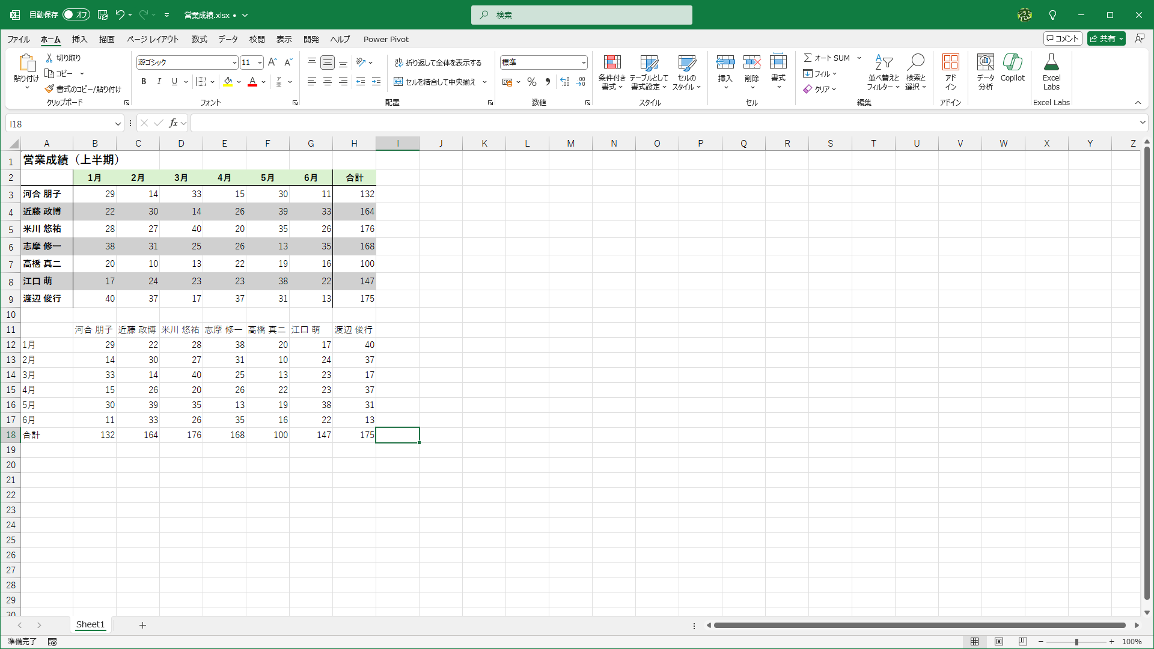Open the Name Box dropdown arrow
The height and width of the screenshot is (649, 1154).
(118, 124)
